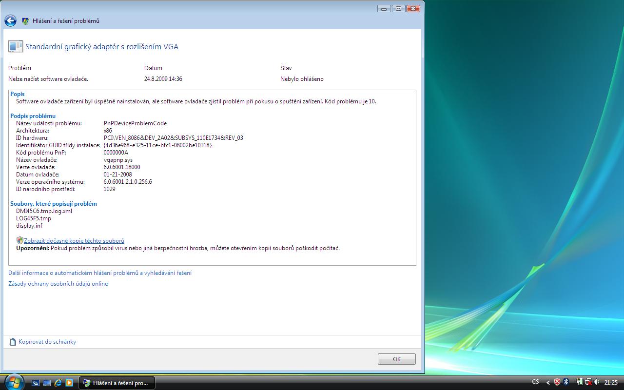Click the red security shield tray icon
624x390 pixels.
(557, 382)
